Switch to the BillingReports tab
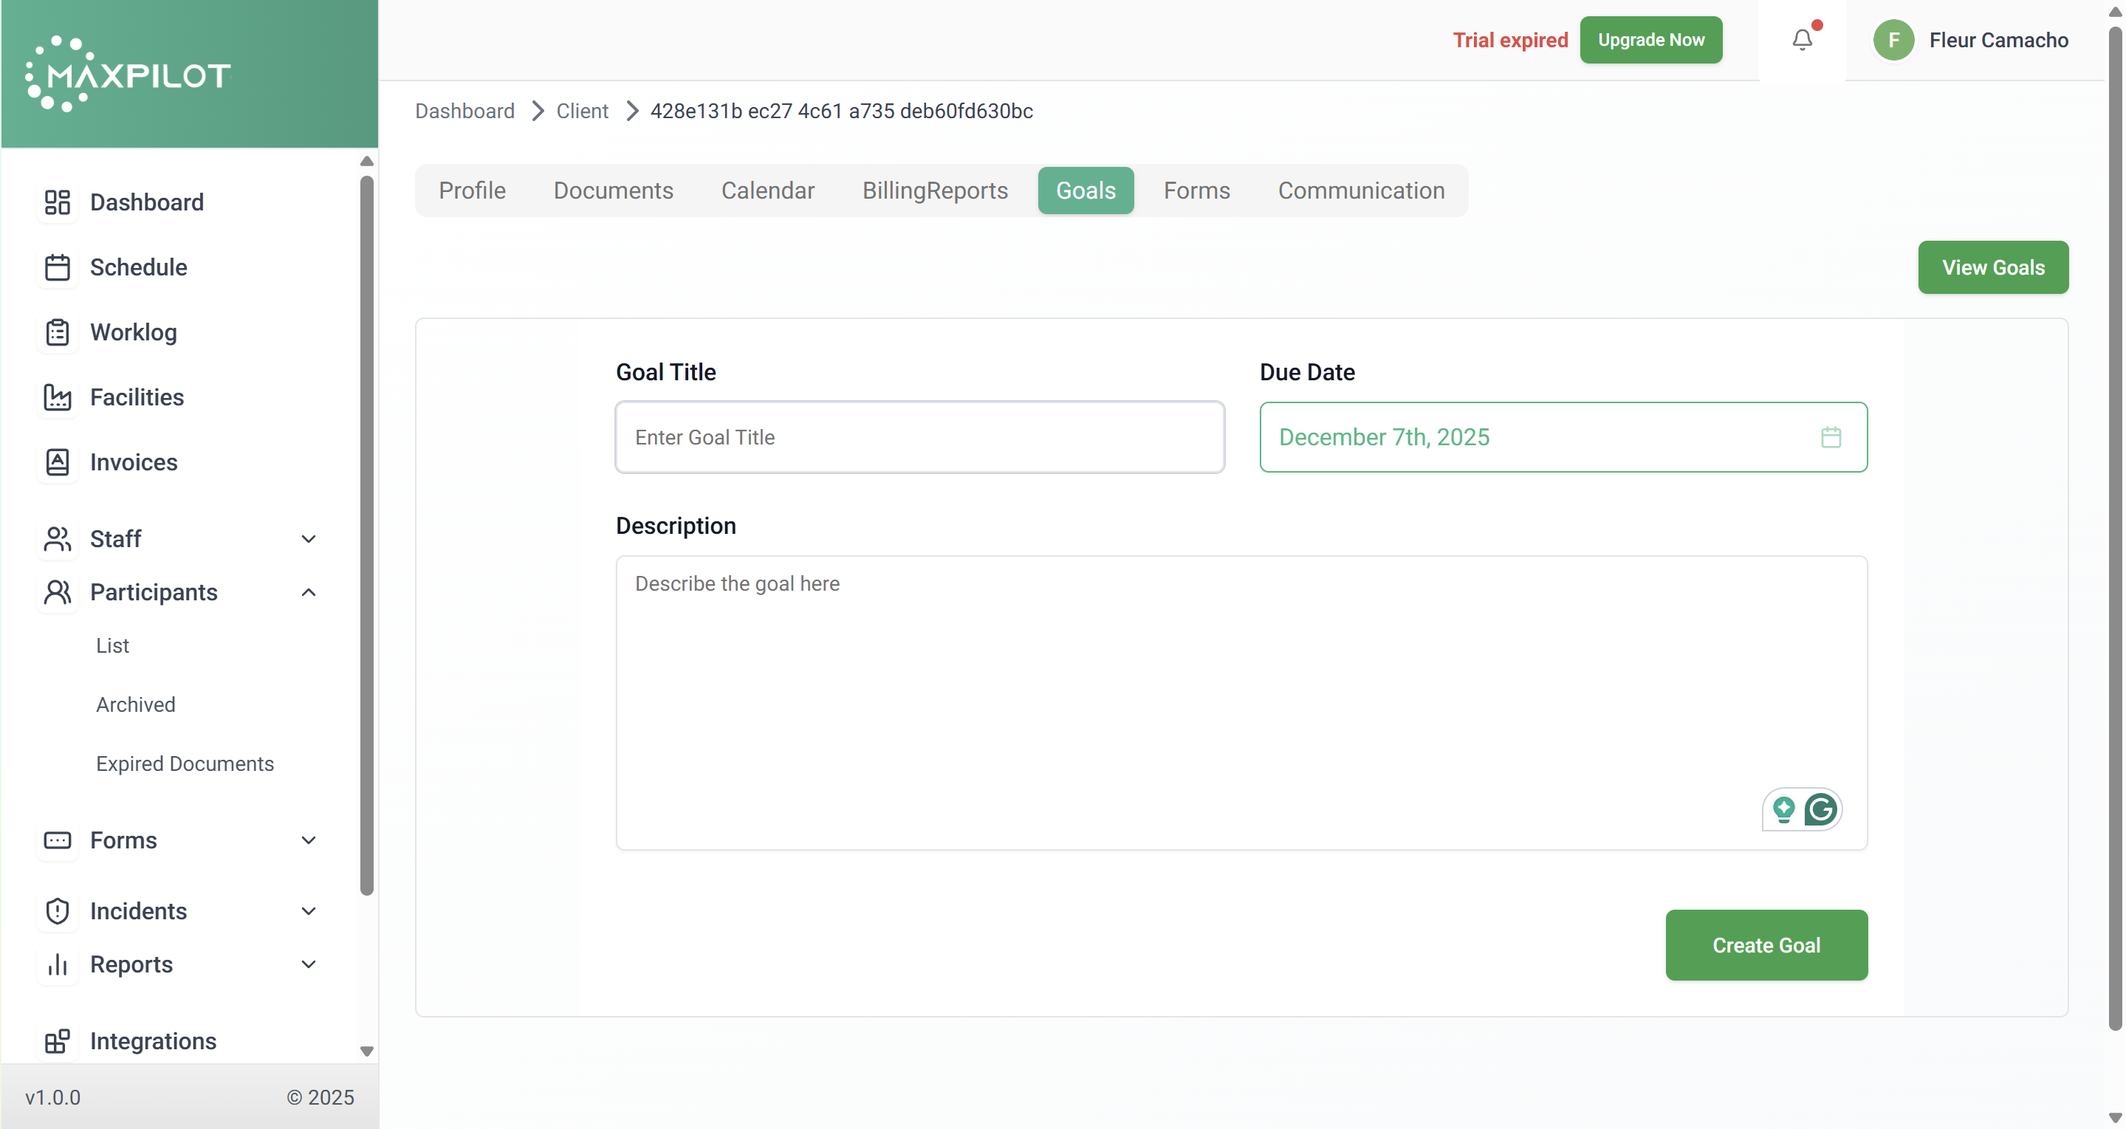 tap(934, 191)
